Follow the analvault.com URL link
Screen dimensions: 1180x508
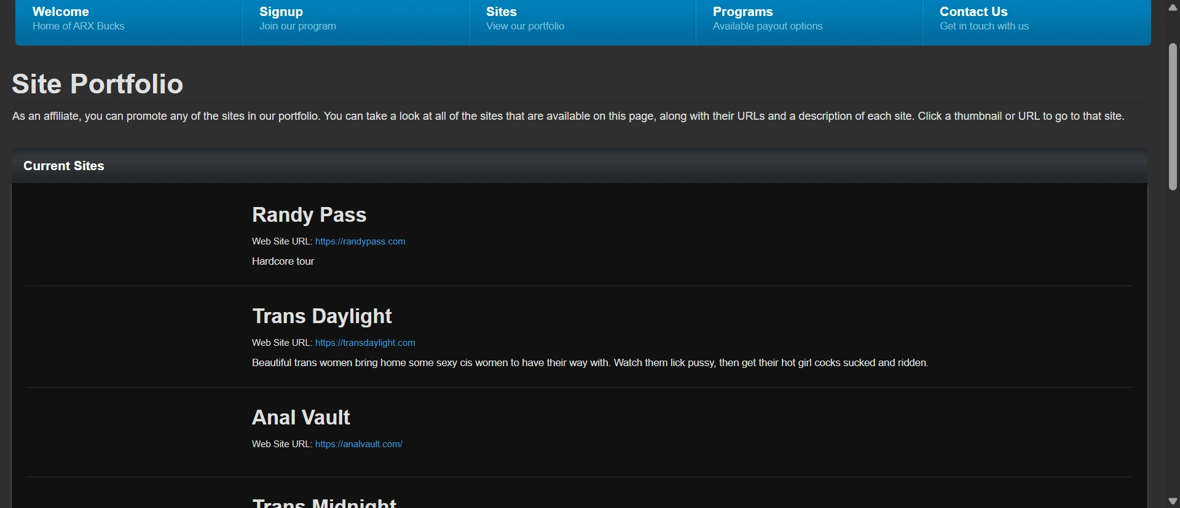[359, 444]
